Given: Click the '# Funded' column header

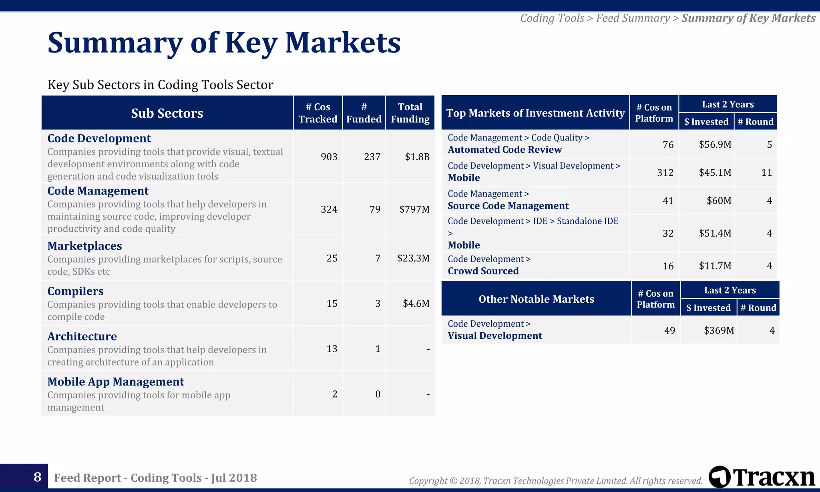Looking at the screenshot, I should [x=364, y=113].
